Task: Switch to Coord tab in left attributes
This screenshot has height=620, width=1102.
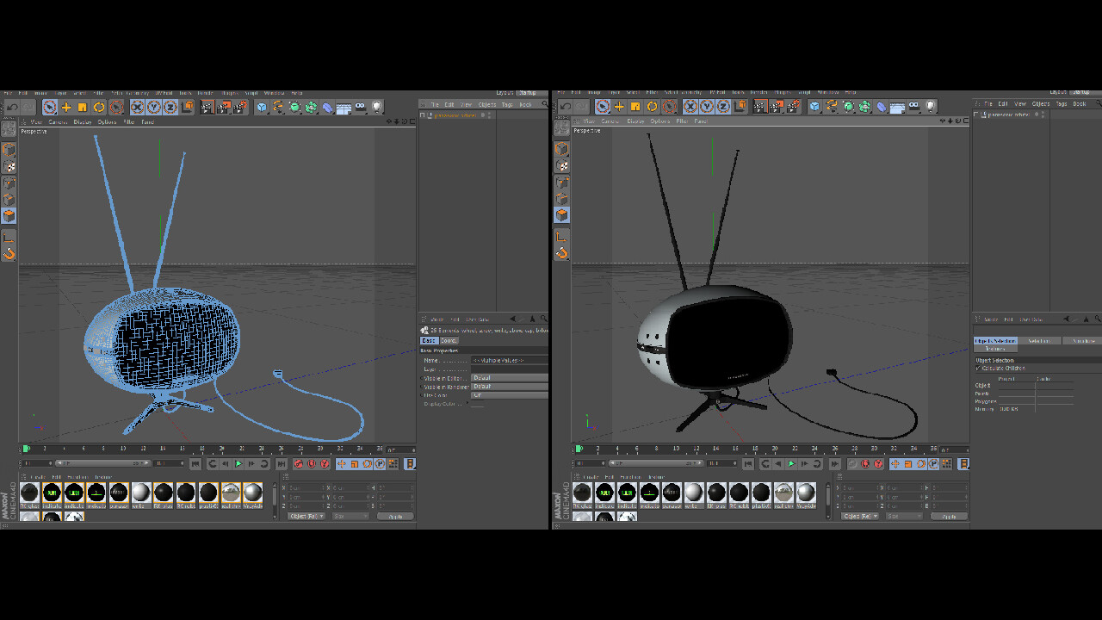Action: tap(449, 341)
